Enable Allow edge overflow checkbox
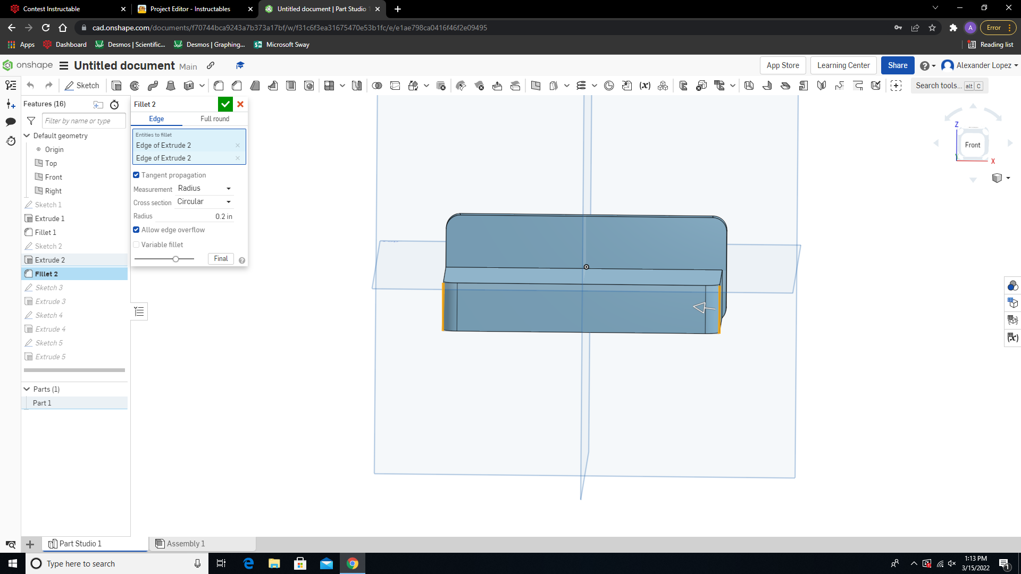Image resolution: width=1021 pixels, height=574 pixels. tap(136, 230)
